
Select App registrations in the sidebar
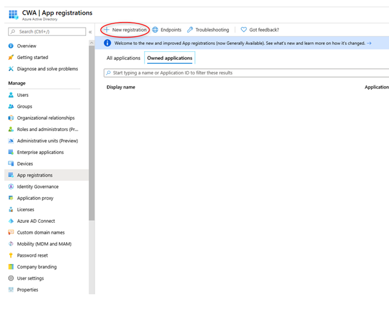coord(46,175)
